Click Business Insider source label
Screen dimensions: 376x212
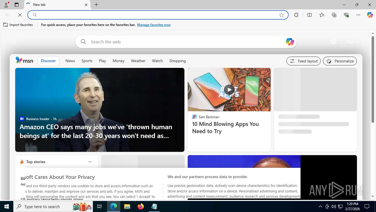coord(38,119)
